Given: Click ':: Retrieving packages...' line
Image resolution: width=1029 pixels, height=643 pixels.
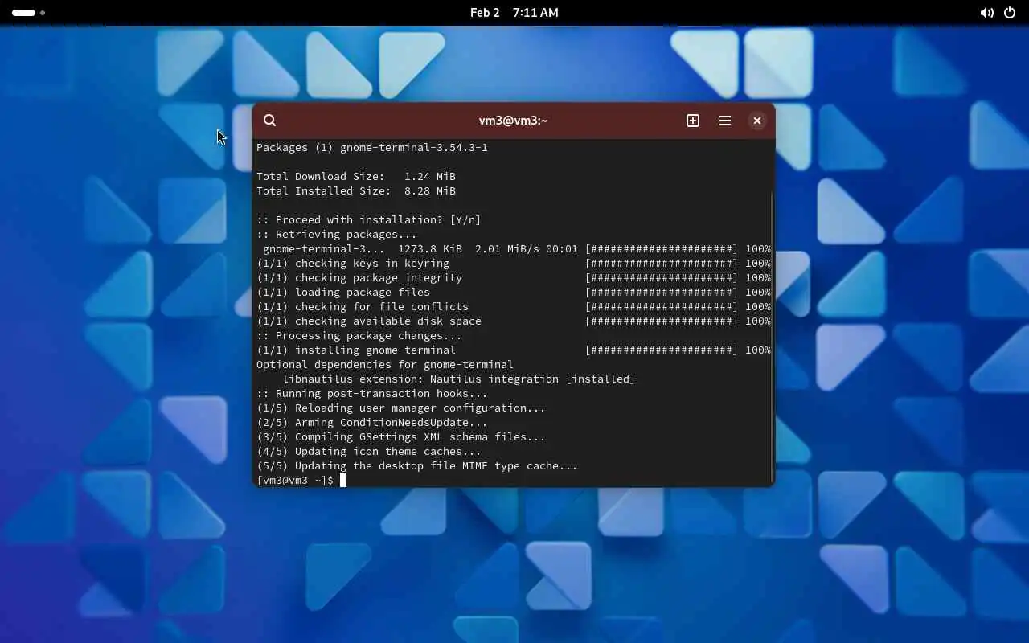Looking at the screenshot, I should pyautogui.click(x=337, y=234).
